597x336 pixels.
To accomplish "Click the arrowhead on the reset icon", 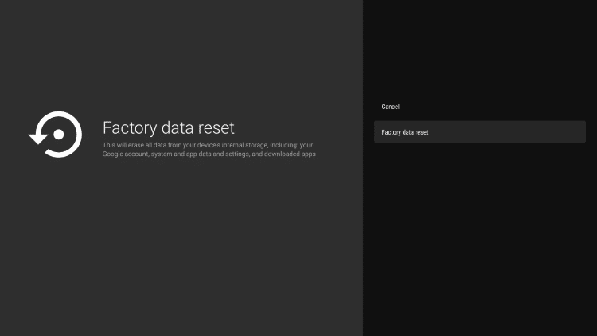I will [37, 139].
